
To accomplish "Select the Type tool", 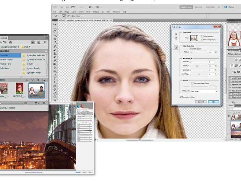I will (x=55, y=78).
